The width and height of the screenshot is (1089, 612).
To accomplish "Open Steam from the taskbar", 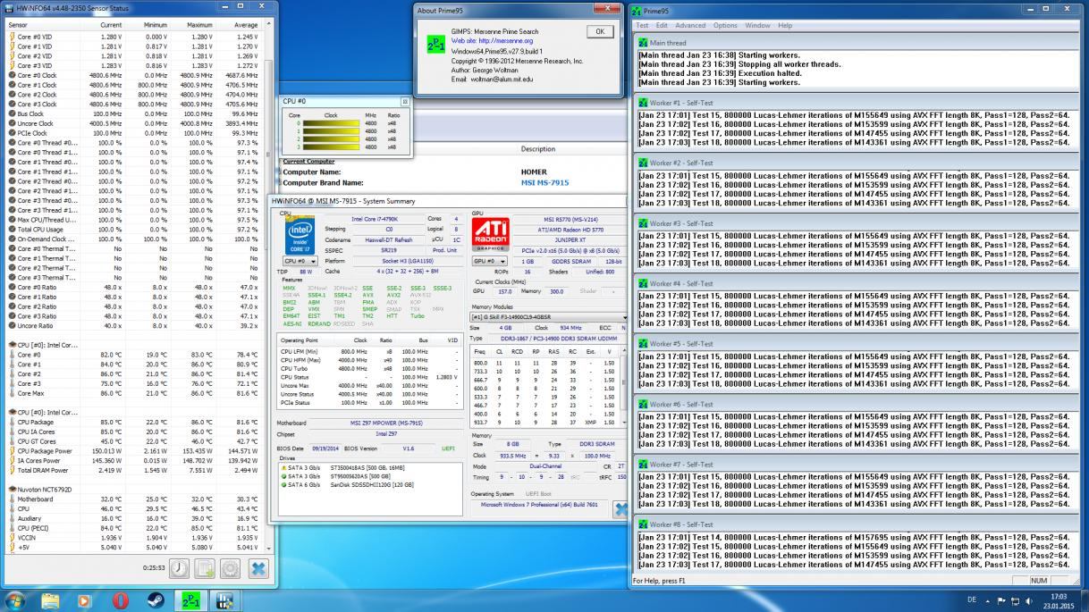I will coord(155,600).
